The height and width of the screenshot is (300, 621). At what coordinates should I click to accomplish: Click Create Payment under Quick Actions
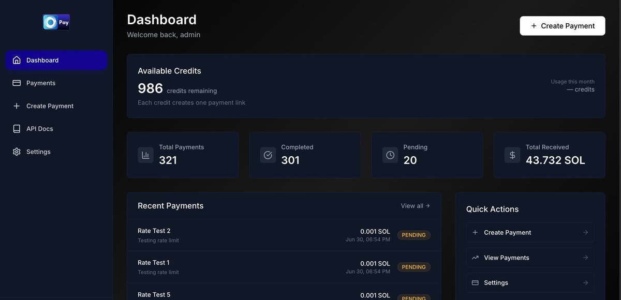point(530,233)
